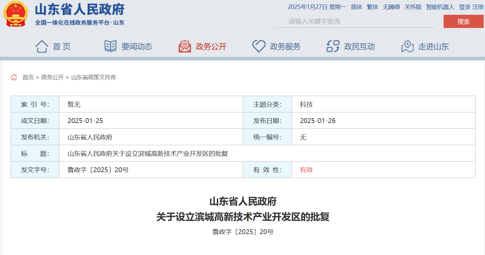Click the 登录 login link
485x255 pixels.
(464, 7)
